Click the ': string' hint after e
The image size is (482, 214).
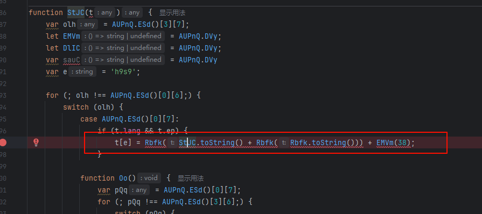82,72
